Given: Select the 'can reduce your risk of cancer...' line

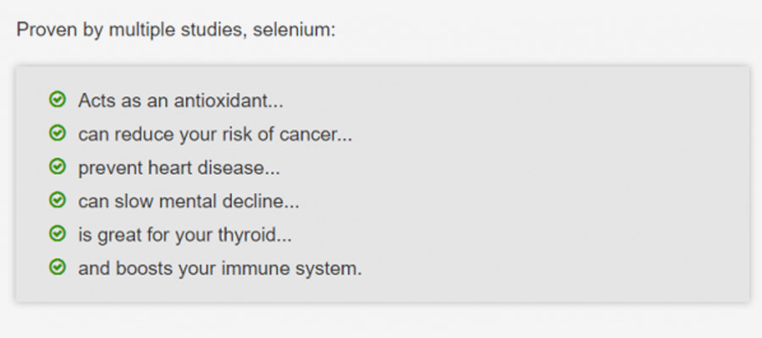Looking at the screenshot, I should (x=215, y=134).
